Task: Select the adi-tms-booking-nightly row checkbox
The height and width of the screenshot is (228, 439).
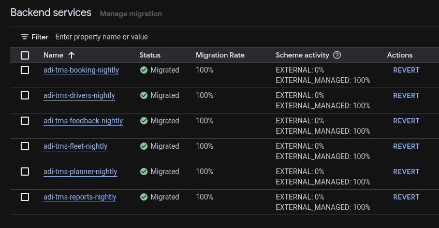Action: point(25,70)
